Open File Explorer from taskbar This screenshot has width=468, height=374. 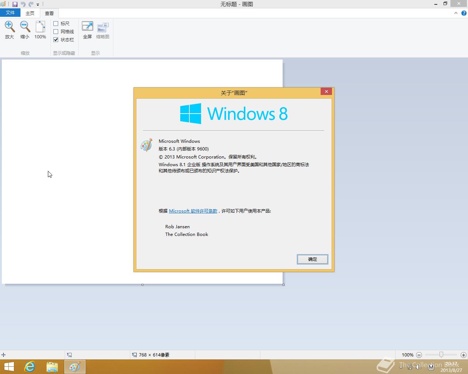[x=52, y=367]
